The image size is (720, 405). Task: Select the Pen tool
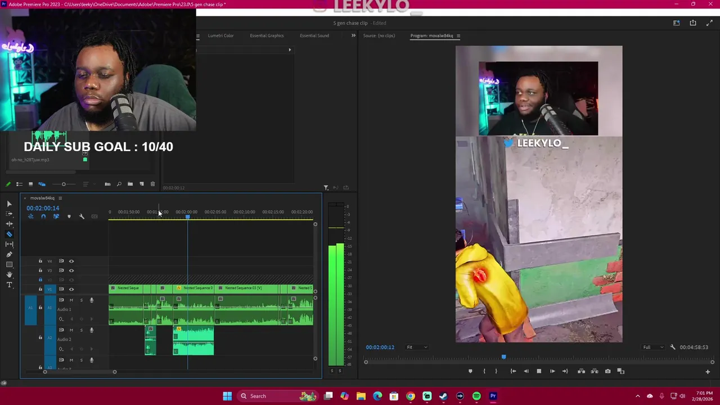pos(9,254)
